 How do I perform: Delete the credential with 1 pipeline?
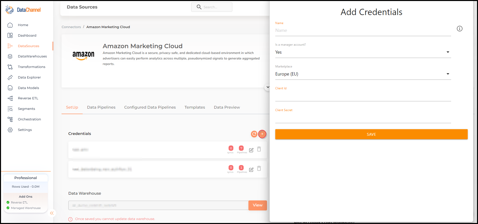pyautogui.click(x=259, y=169)
